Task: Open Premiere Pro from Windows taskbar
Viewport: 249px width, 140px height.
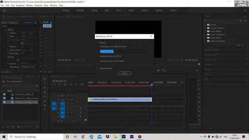Action: click(124, 136)
